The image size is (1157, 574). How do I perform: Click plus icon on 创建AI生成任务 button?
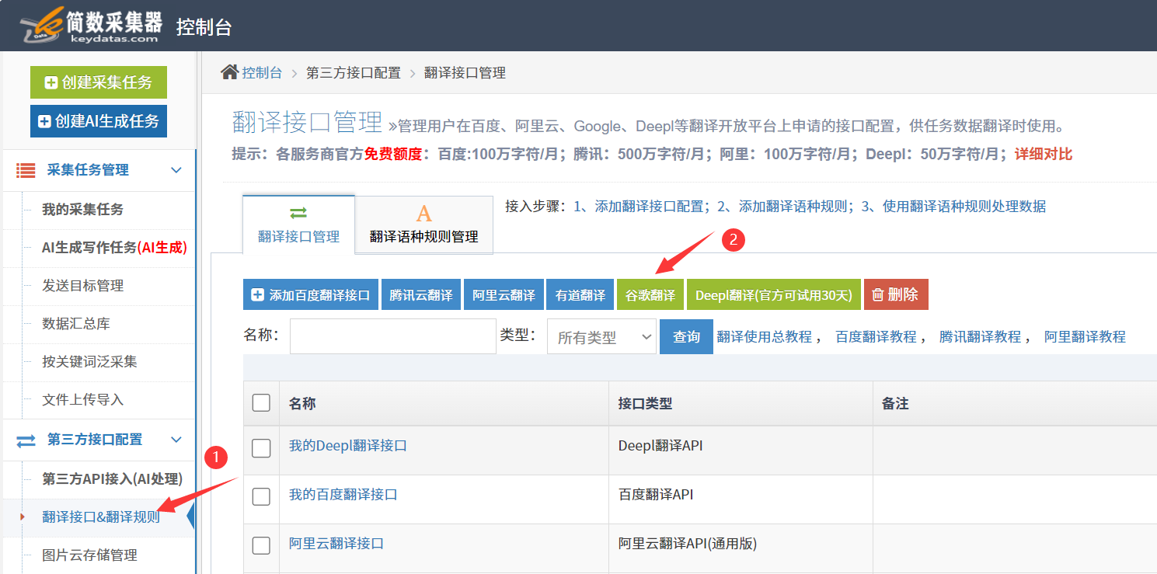tap(44, 121)
